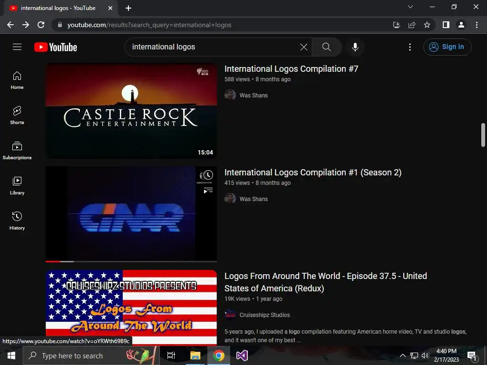Close the international logos YouTube tab

(110, 8)
